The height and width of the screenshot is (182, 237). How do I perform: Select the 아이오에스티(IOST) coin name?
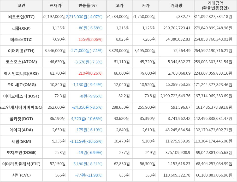[x=21, y=96]
